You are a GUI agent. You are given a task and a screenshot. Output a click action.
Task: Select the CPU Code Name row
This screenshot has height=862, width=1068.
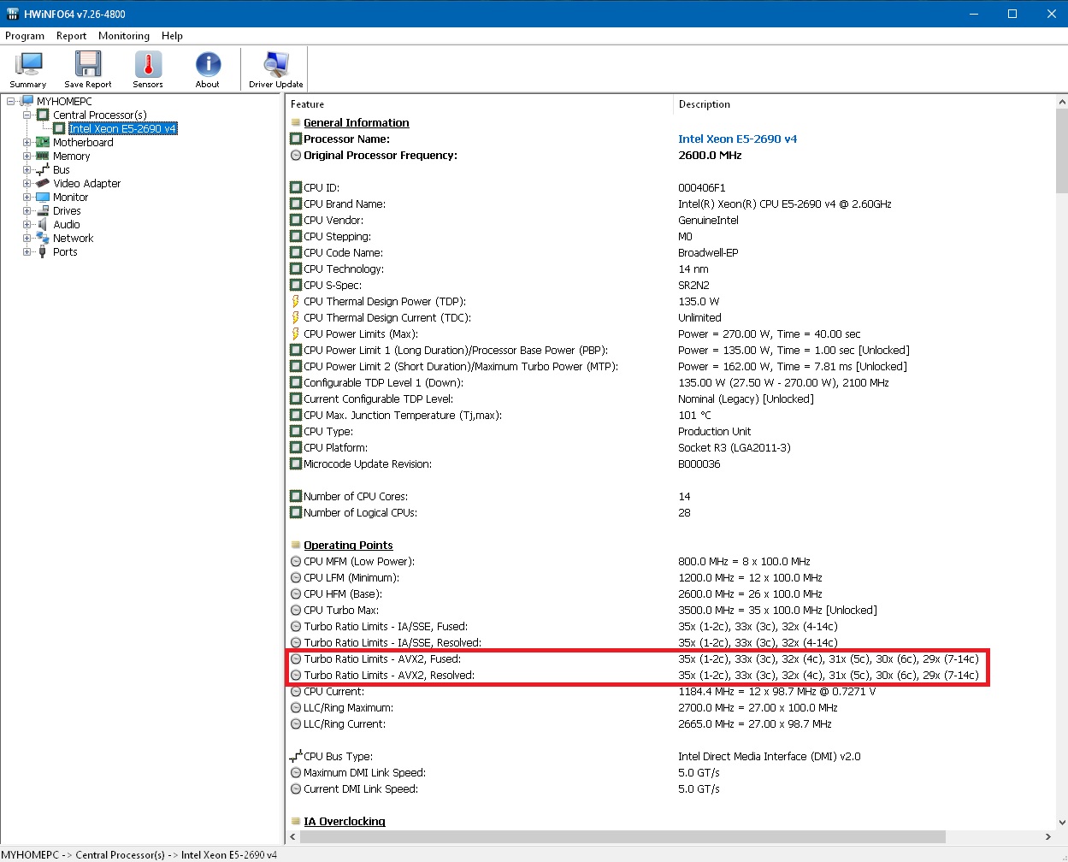tap(671, 253)
